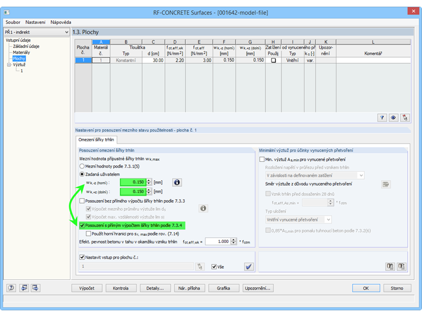Click the Upozornění... button
422x317 pixels.
258,288
